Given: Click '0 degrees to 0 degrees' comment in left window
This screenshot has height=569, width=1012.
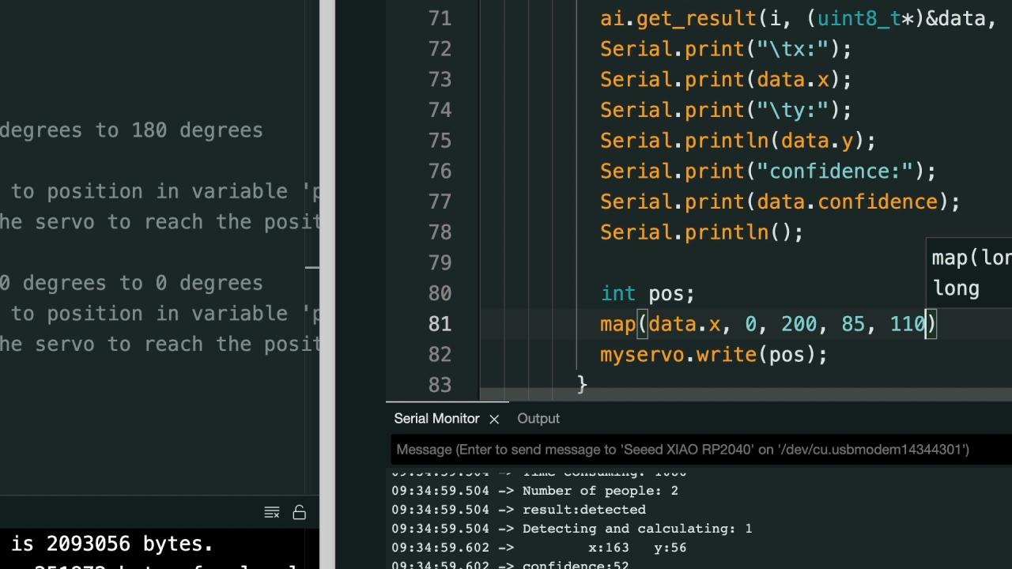Looking at the screenshot, I should (x=131, y=283).
